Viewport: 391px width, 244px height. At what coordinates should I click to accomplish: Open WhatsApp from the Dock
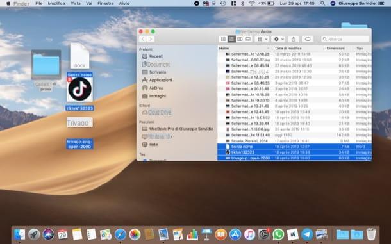tap(278, 234)
